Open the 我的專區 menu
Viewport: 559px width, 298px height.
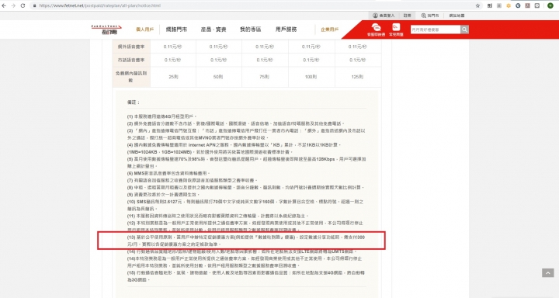(251, 29)
